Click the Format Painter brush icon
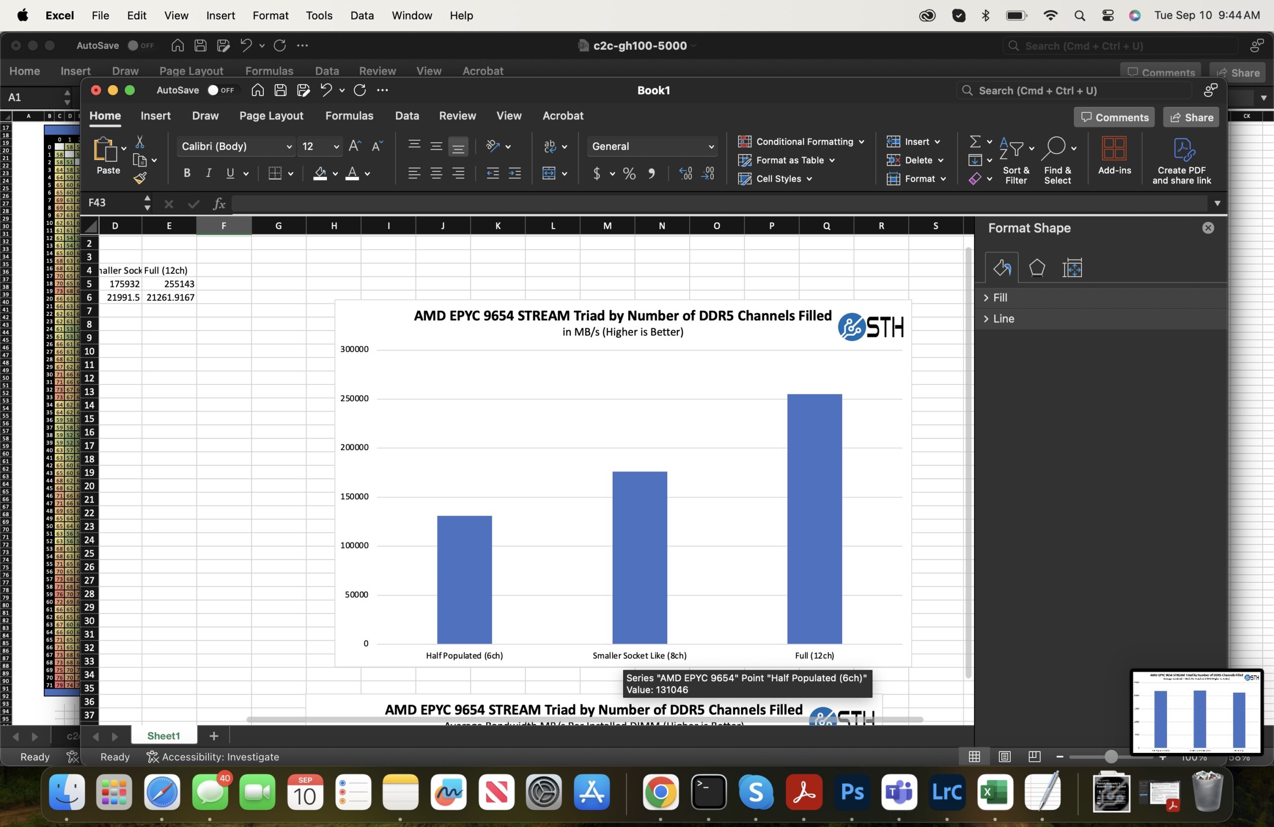Screen dimensions: 1274x827 coord(140,178)
